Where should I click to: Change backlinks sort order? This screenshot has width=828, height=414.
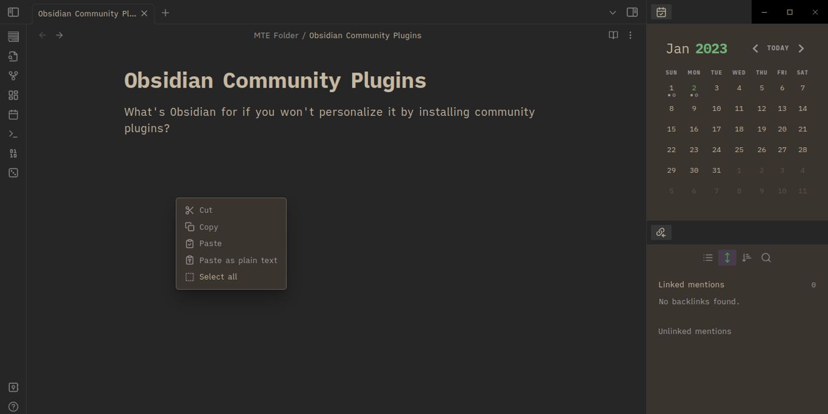tap(746, 258)
